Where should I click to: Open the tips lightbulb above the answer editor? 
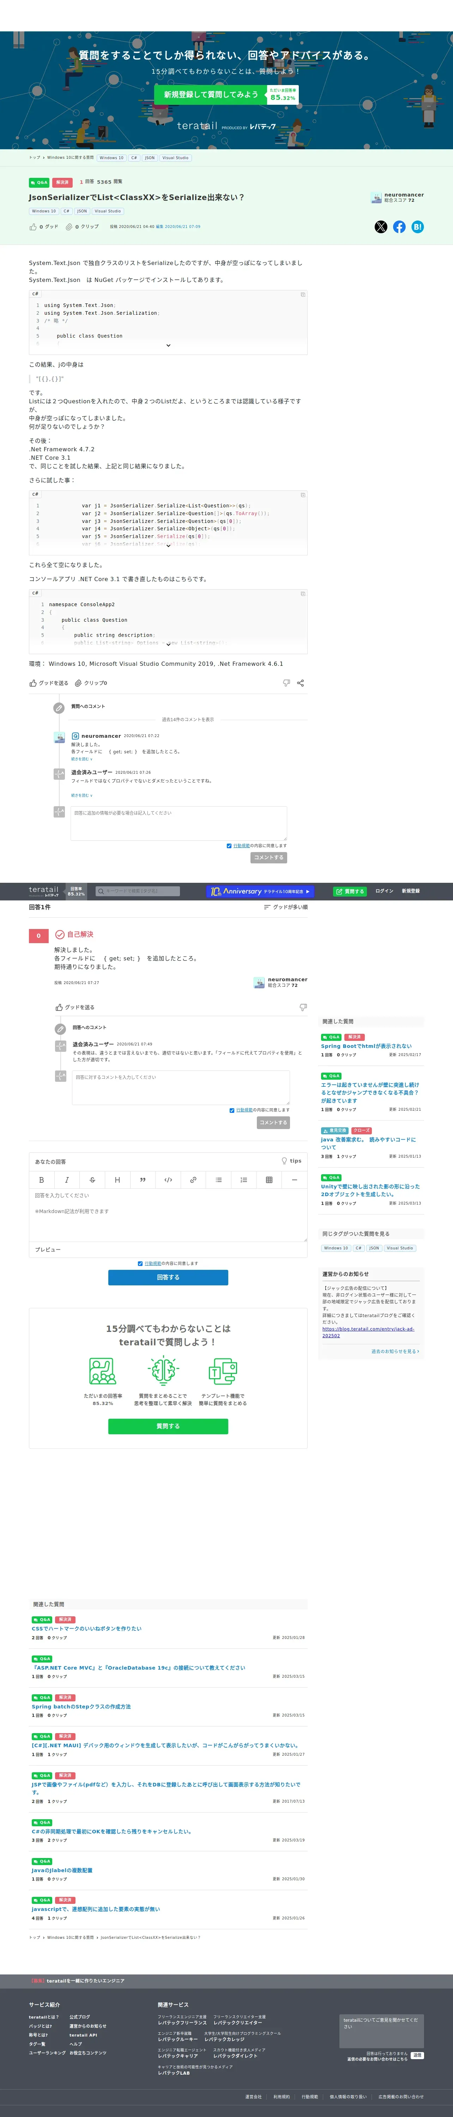291,1161
